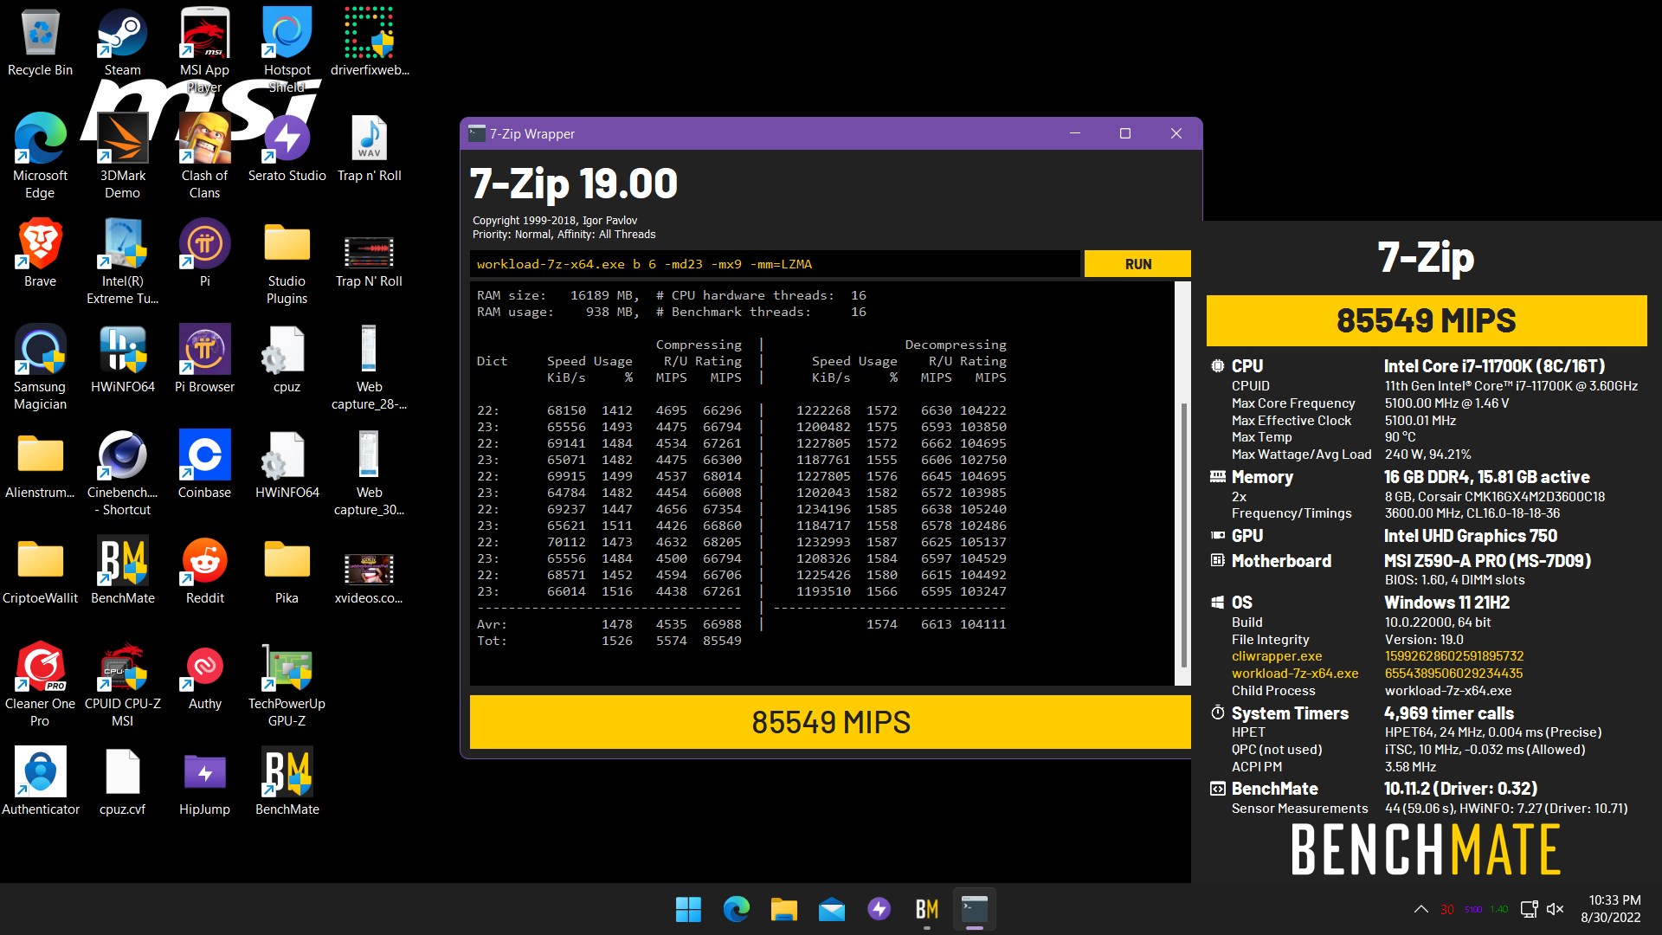This screenshot has height=935, width=1662.
Task: Launch CPUID CPU-Z MSI shortcut
Action: [x=122, y=684]
